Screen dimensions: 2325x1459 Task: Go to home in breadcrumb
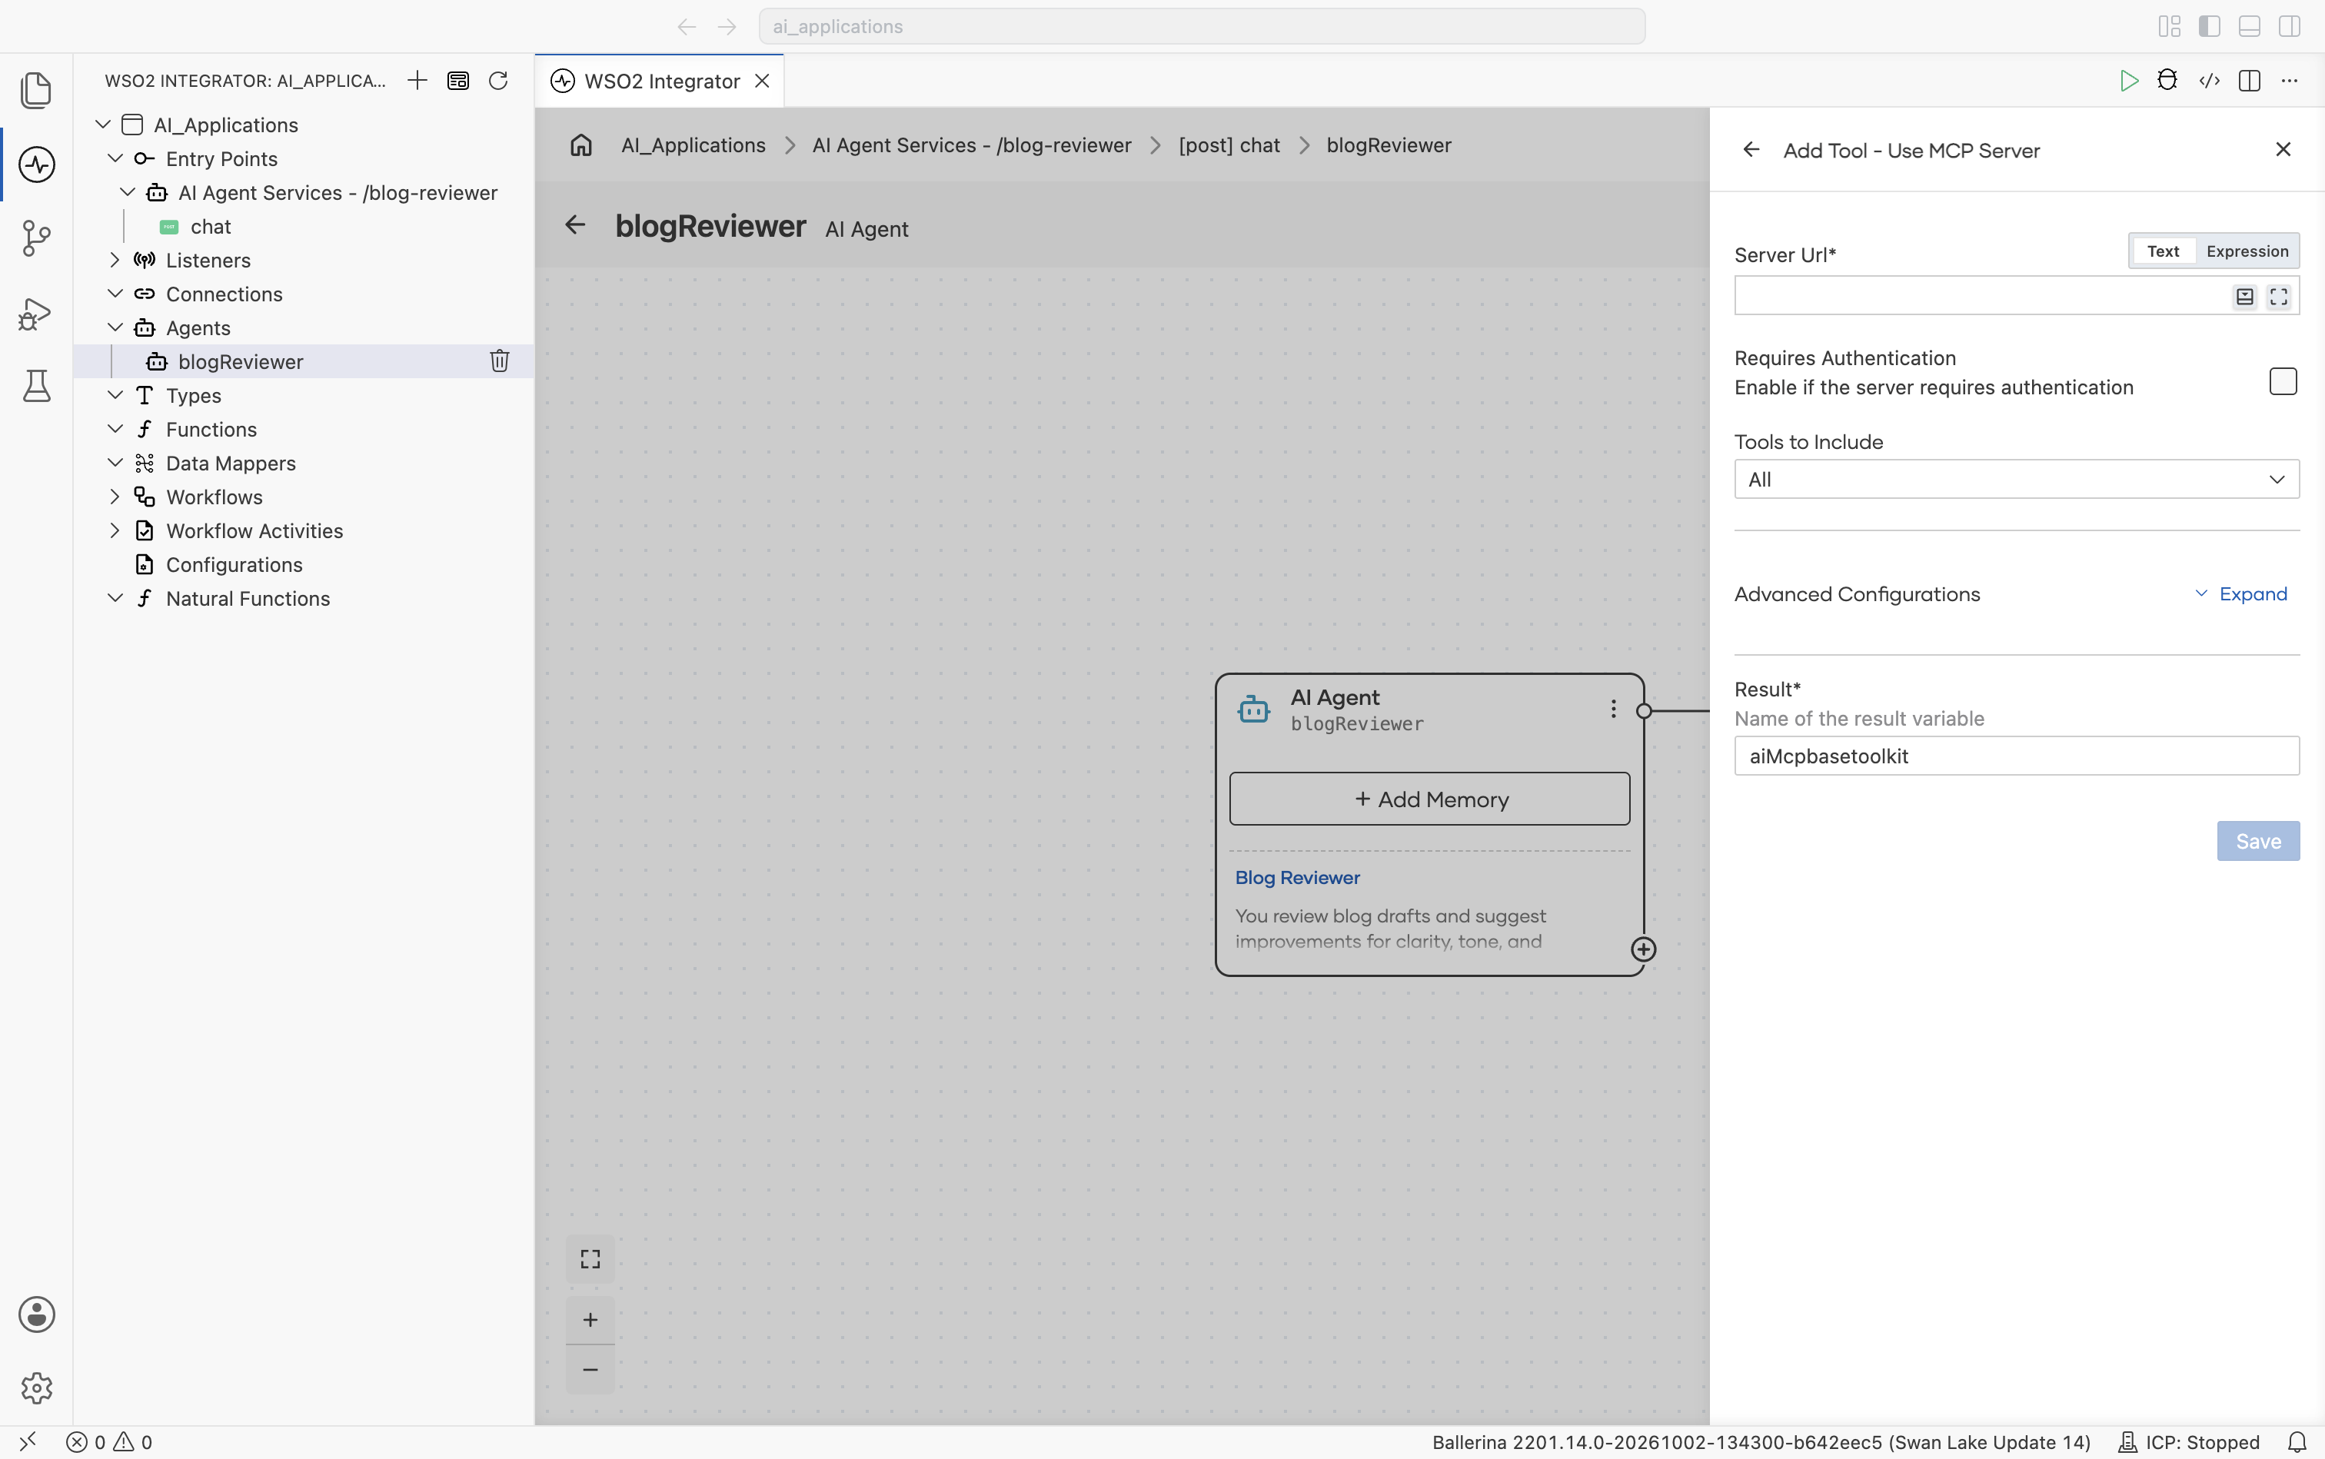coord(581,145)
